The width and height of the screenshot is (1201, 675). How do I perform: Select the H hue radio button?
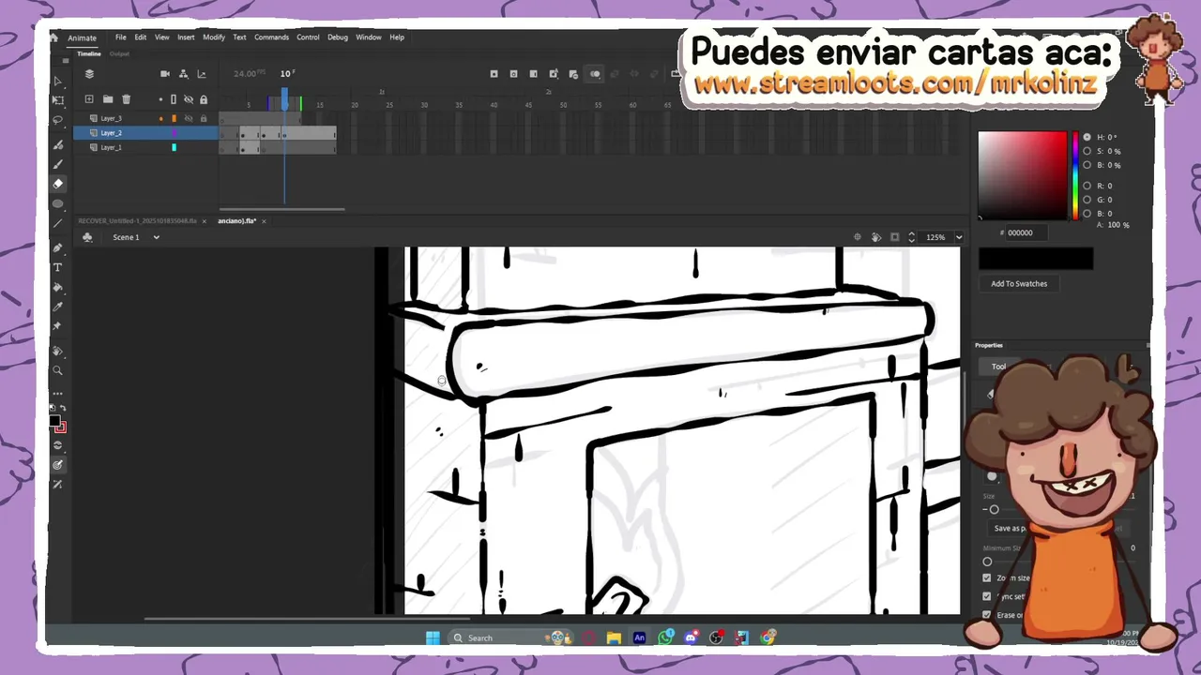click(1087, 137)
